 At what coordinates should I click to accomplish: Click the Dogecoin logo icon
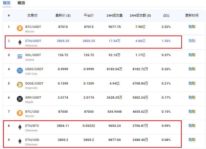(20, 85)
